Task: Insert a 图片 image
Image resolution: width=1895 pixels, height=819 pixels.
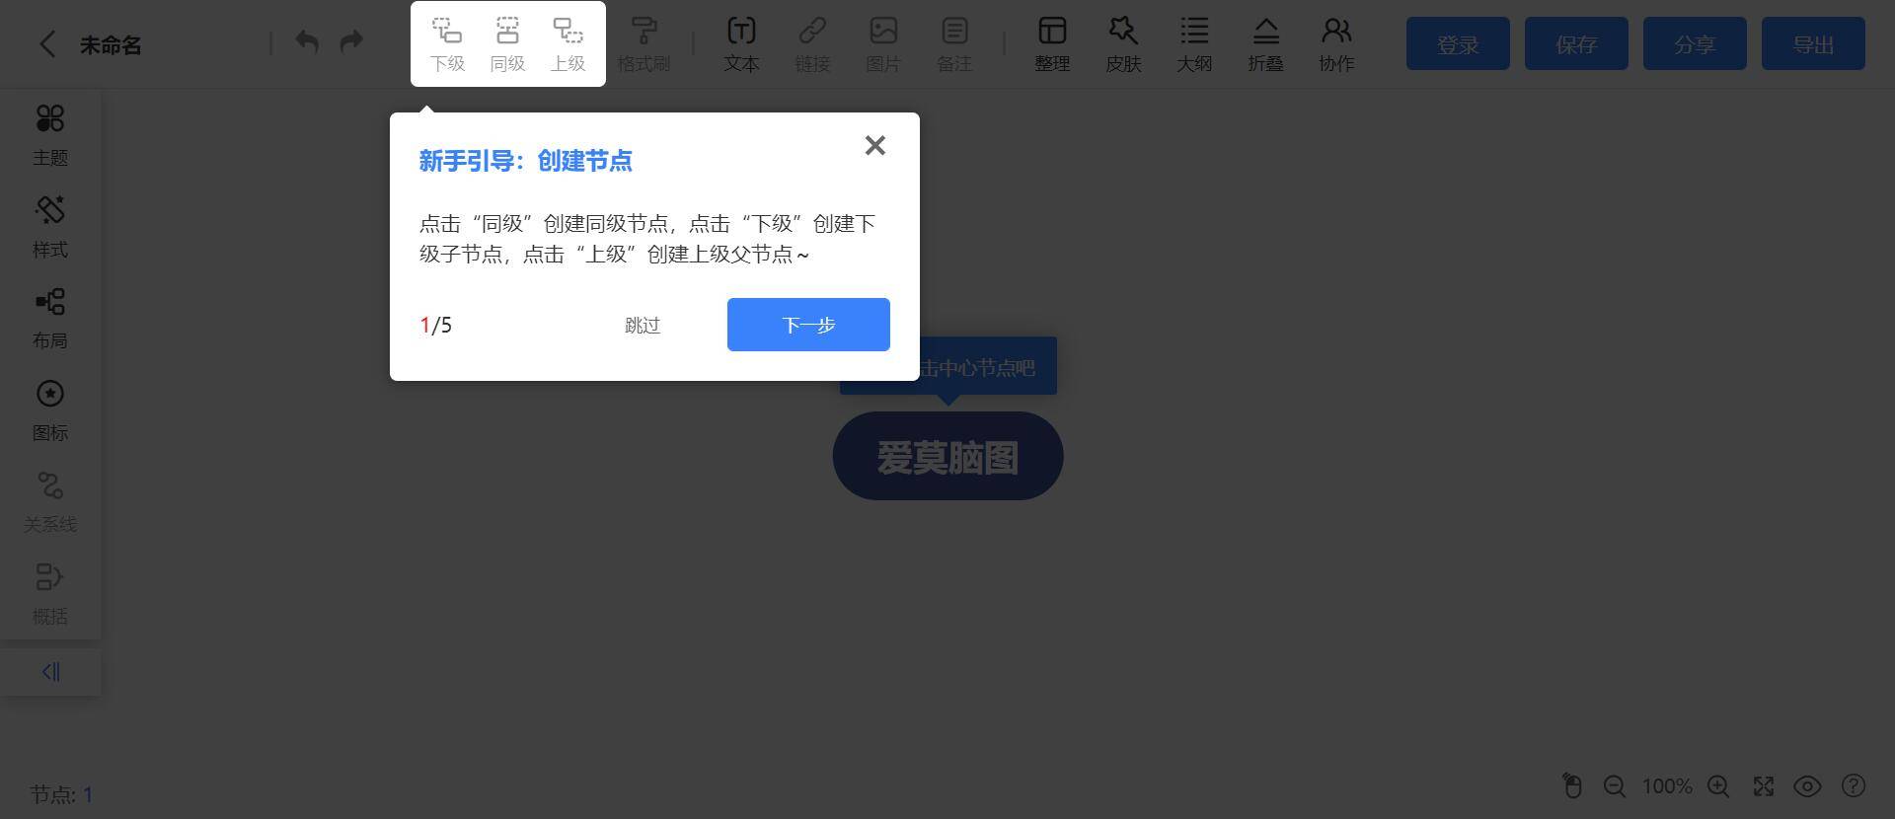Action: coord(883,44)
